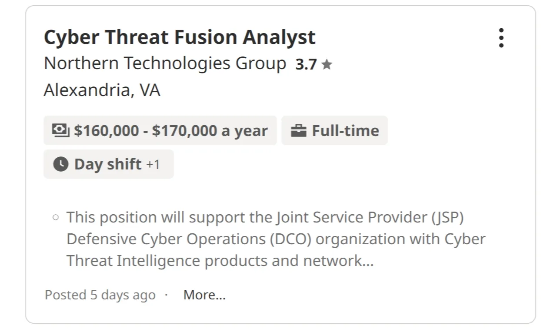Screen dimensions: 557x332
Task: Select the $160,000 - $170,000 a year salary text
Action: 170,130
